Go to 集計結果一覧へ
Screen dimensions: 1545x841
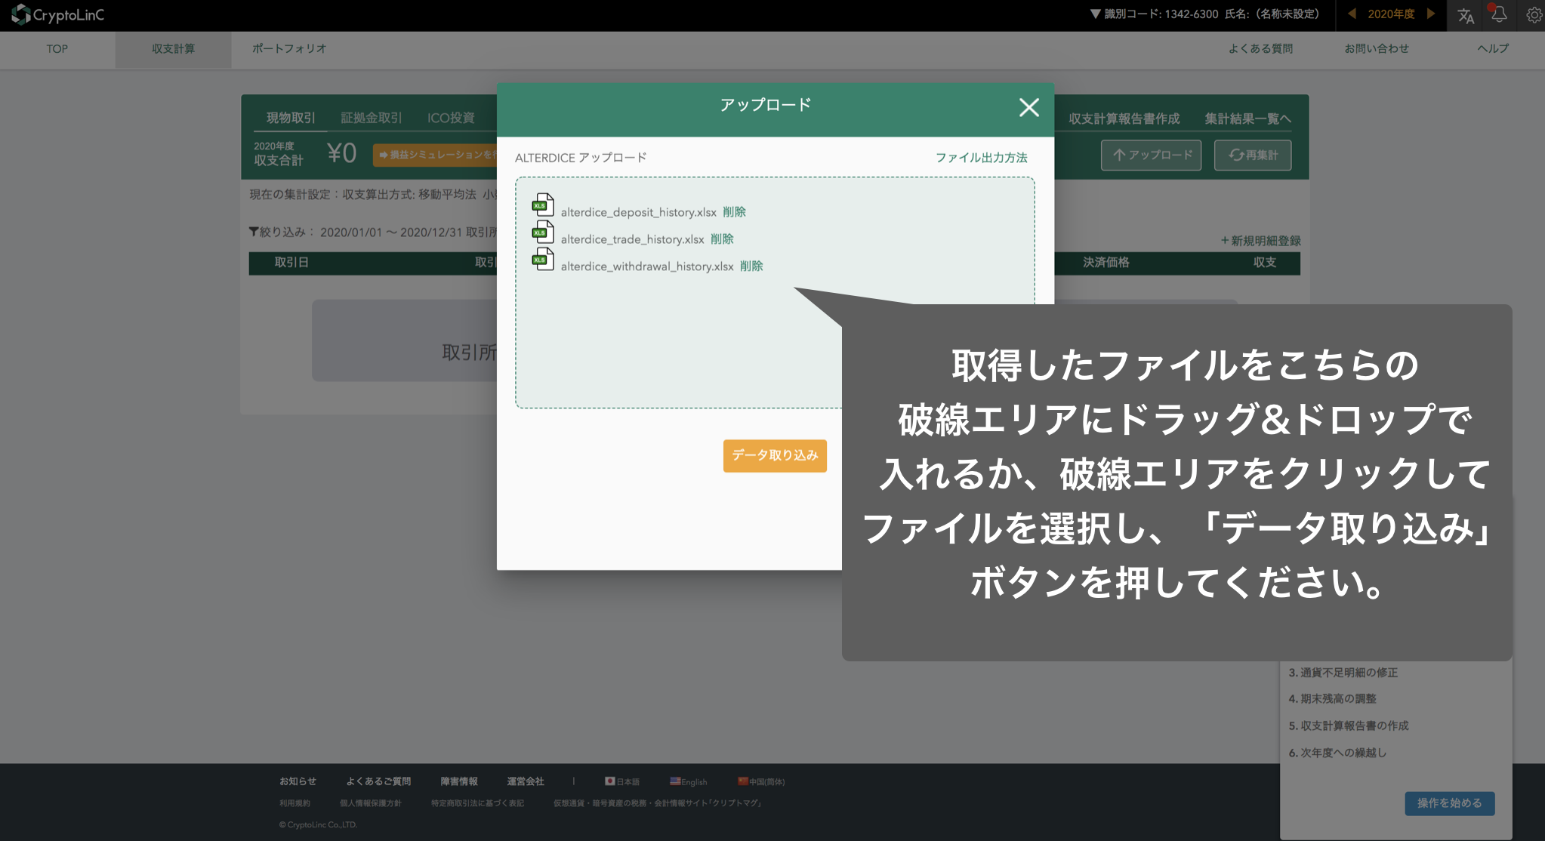(1247, 119)
